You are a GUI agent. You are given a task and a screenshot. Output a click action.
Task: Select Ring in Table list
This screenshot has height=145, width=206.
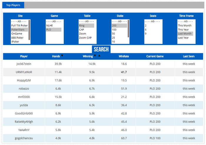tap(87, 26)
